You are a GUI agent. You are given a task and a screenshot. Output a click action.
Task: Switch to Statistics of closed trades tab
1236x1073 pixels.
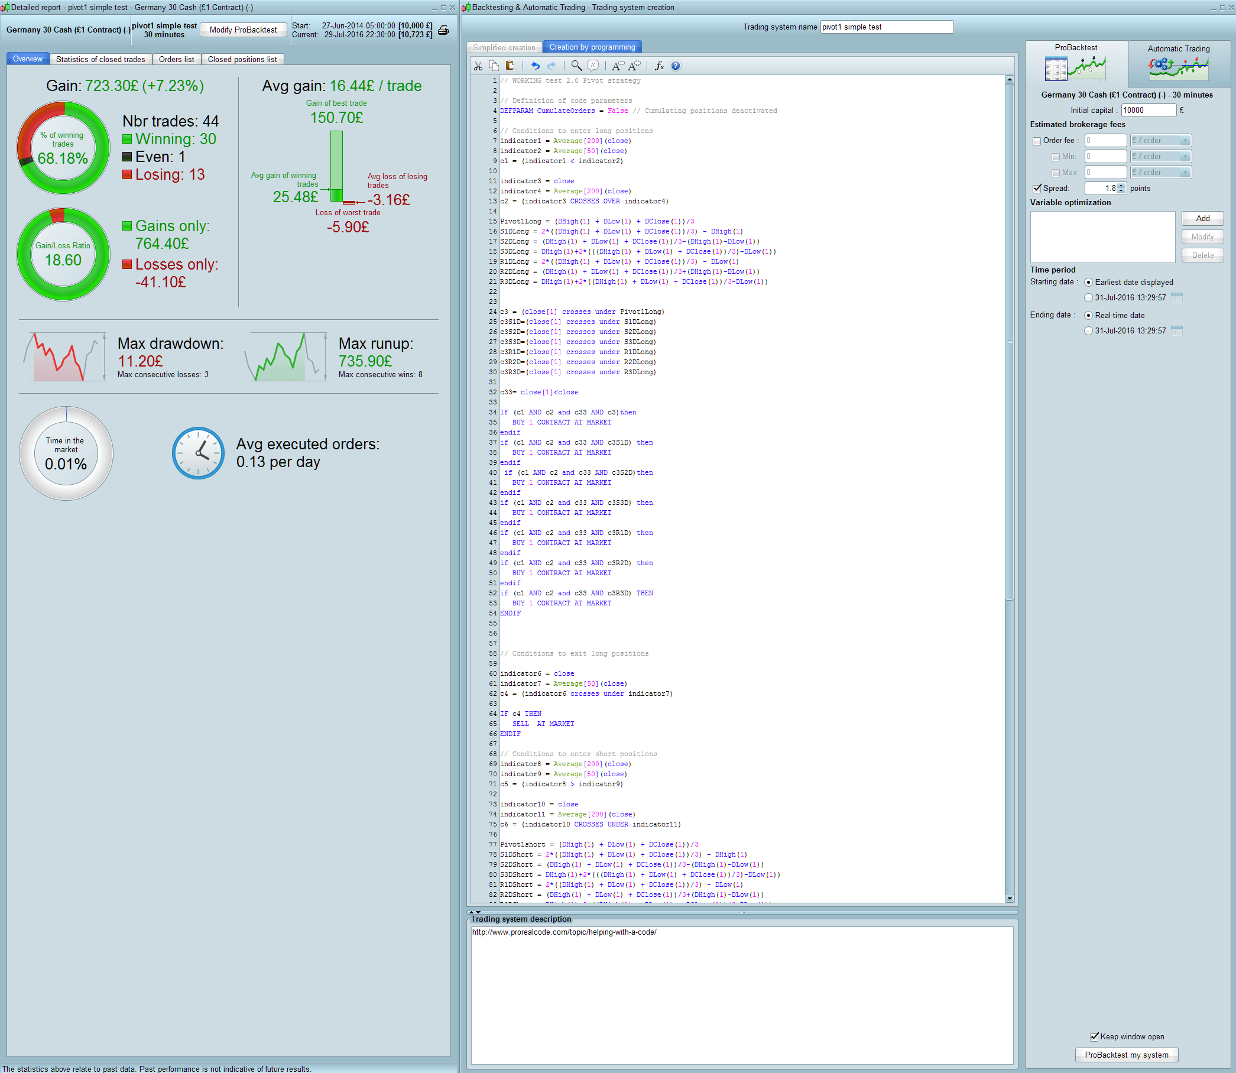point(100,59)
